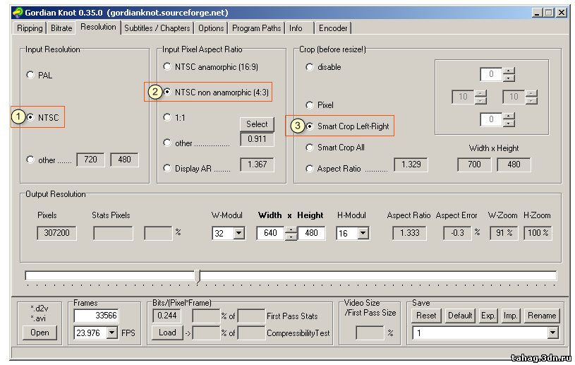Click the Exp. export button
This screenshot has height=365, width=575.
point(488,316)
